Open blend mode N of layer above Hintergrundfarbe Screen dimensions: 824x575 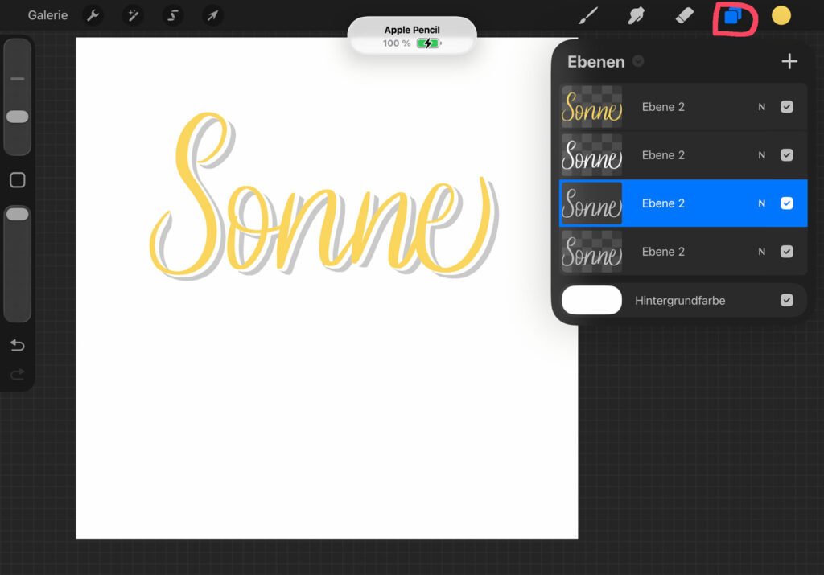click(761, 252)
